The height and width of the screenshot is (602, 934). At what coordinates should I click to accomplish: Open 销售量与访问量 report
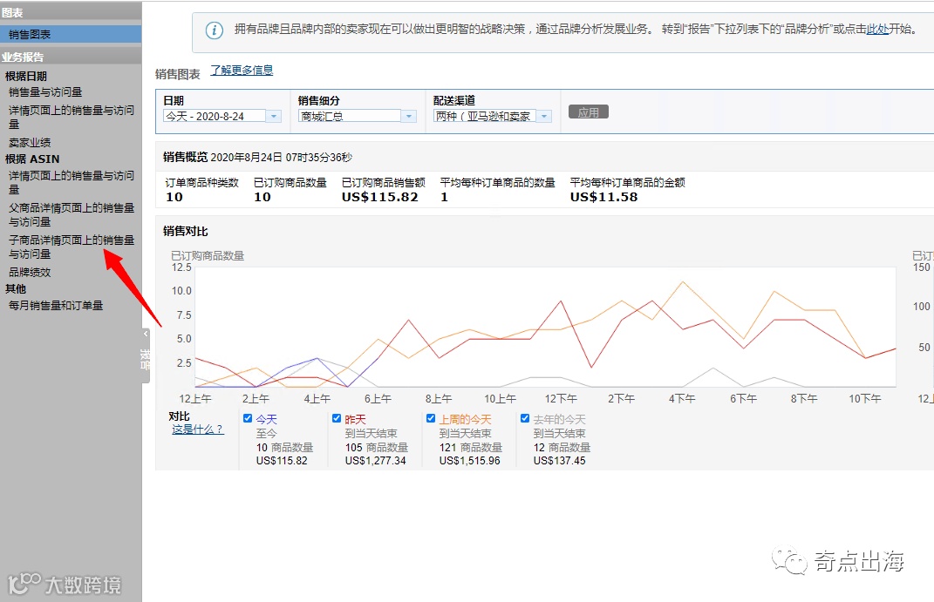[x=45, y=92]
